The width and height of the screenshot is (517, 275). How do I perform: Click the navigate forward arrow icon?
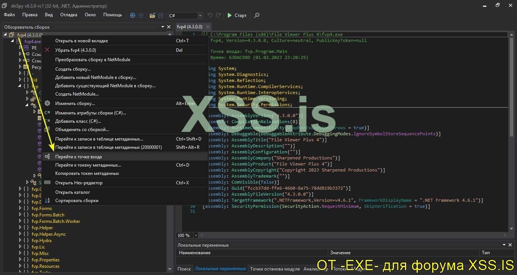coord(141,15)
